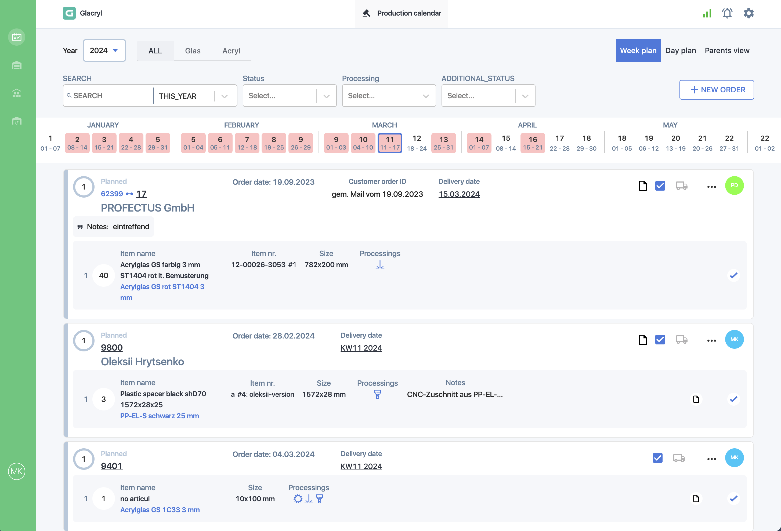Open the three-dots menu for order 9401
Image resolution: width=781 pixels, height=531 pixels.
(x=711, y=459)
